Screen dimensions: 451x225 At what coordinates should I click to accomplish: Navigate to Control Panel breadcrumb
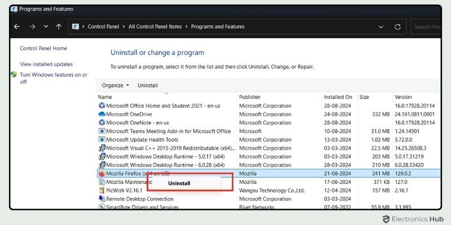point(103,26)
